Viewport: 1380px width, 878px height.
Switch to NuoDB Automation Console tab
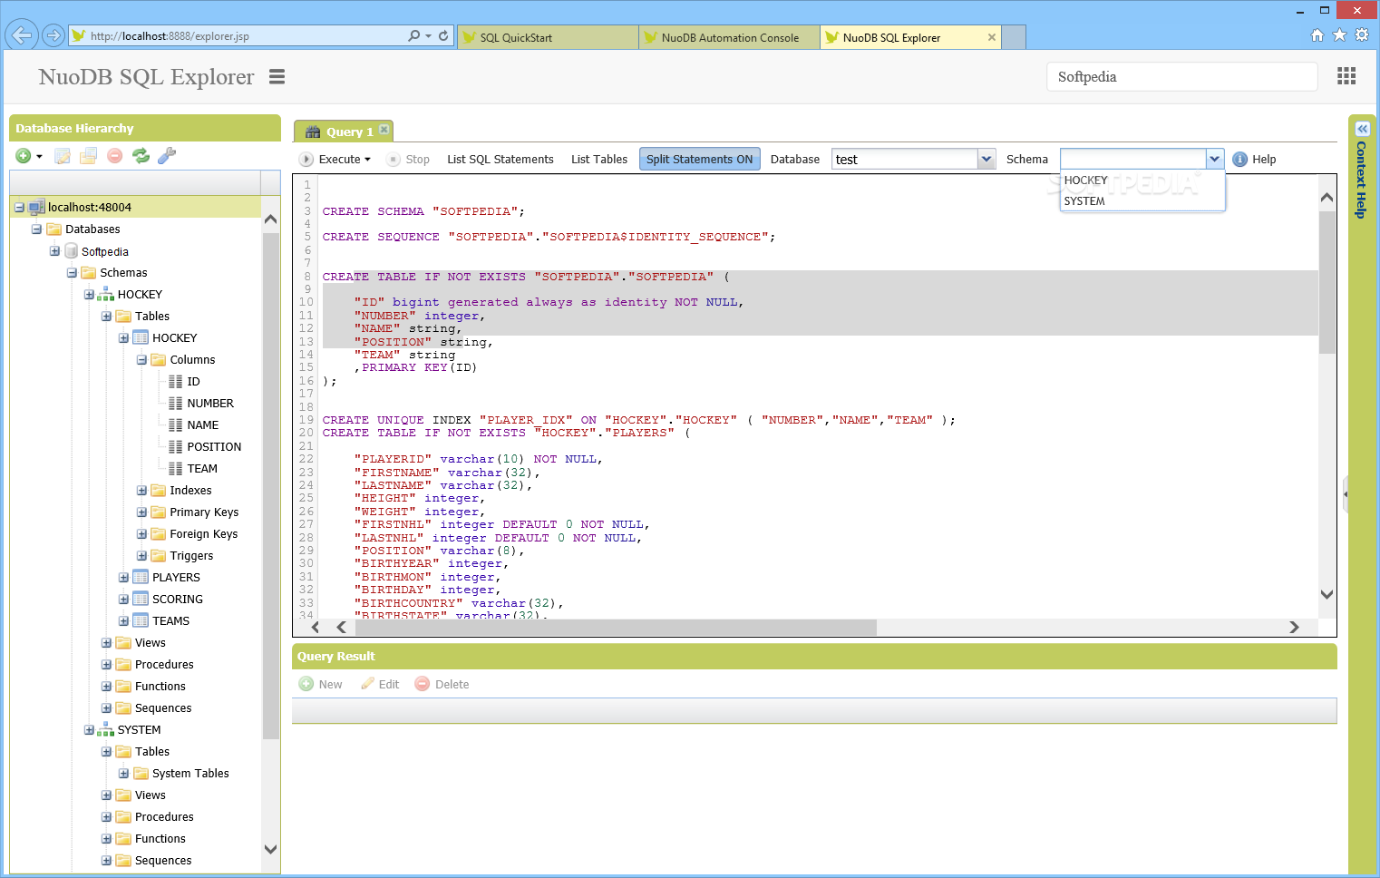(729, 37)
